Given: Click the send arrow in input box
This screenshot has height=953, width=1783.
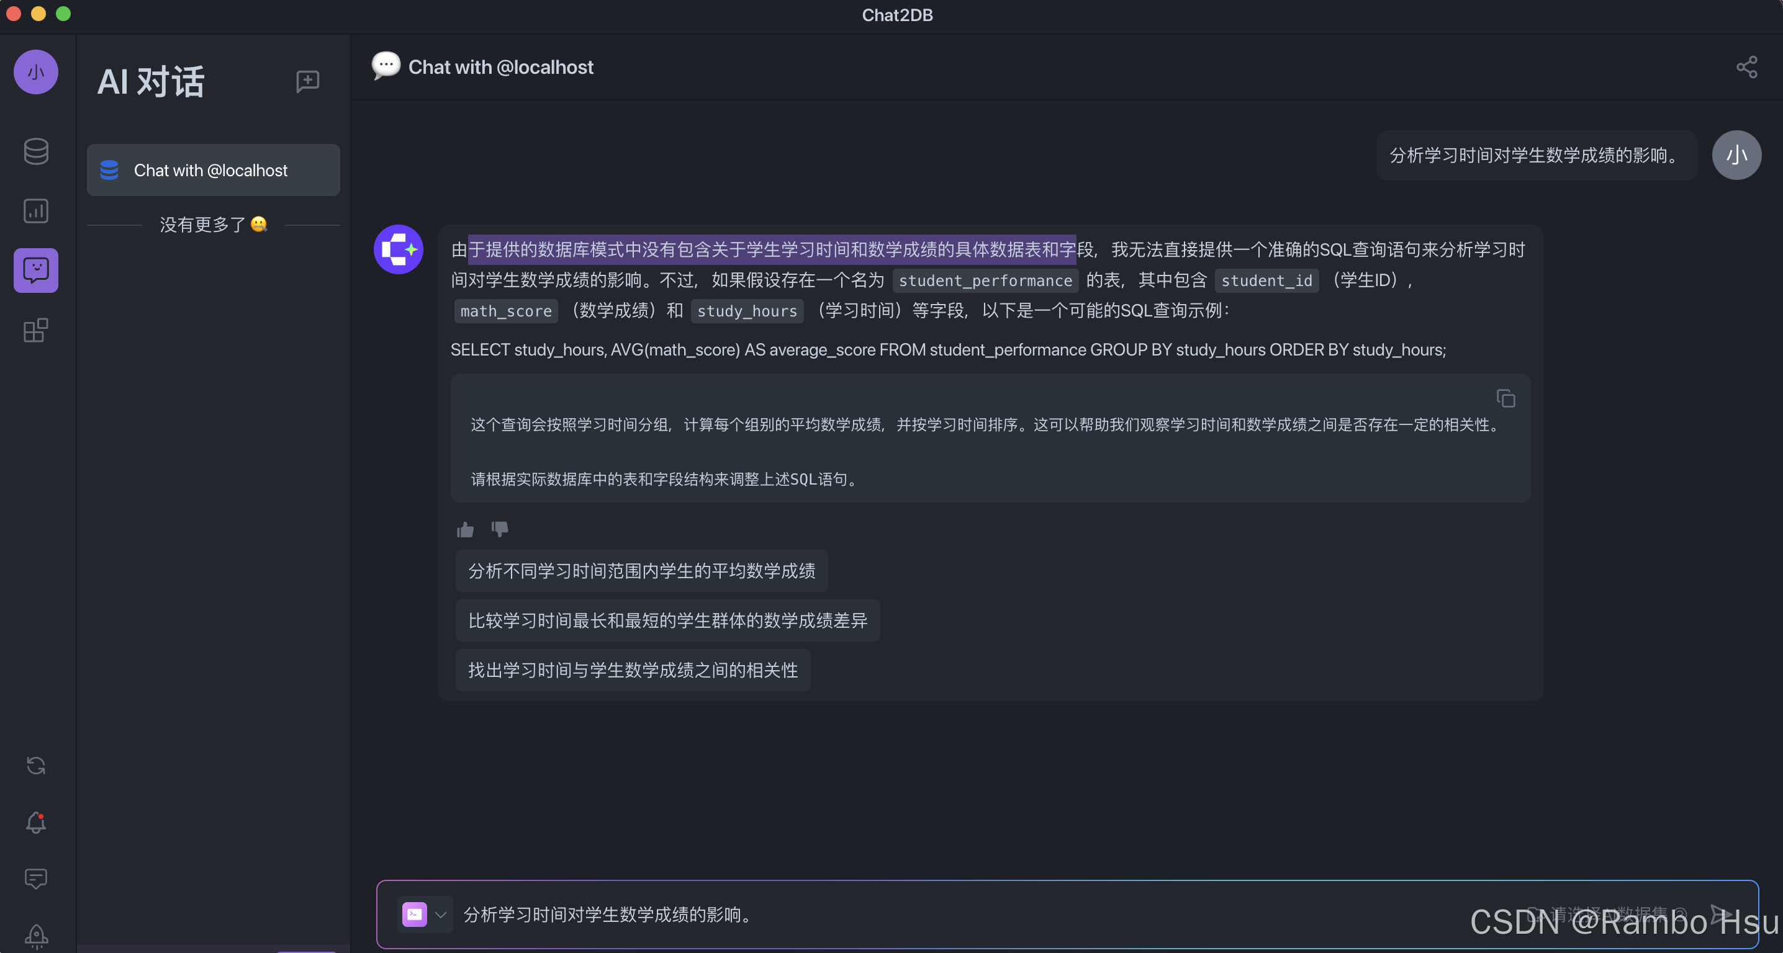Looking at the screenshot, I should coord(1720,915).
